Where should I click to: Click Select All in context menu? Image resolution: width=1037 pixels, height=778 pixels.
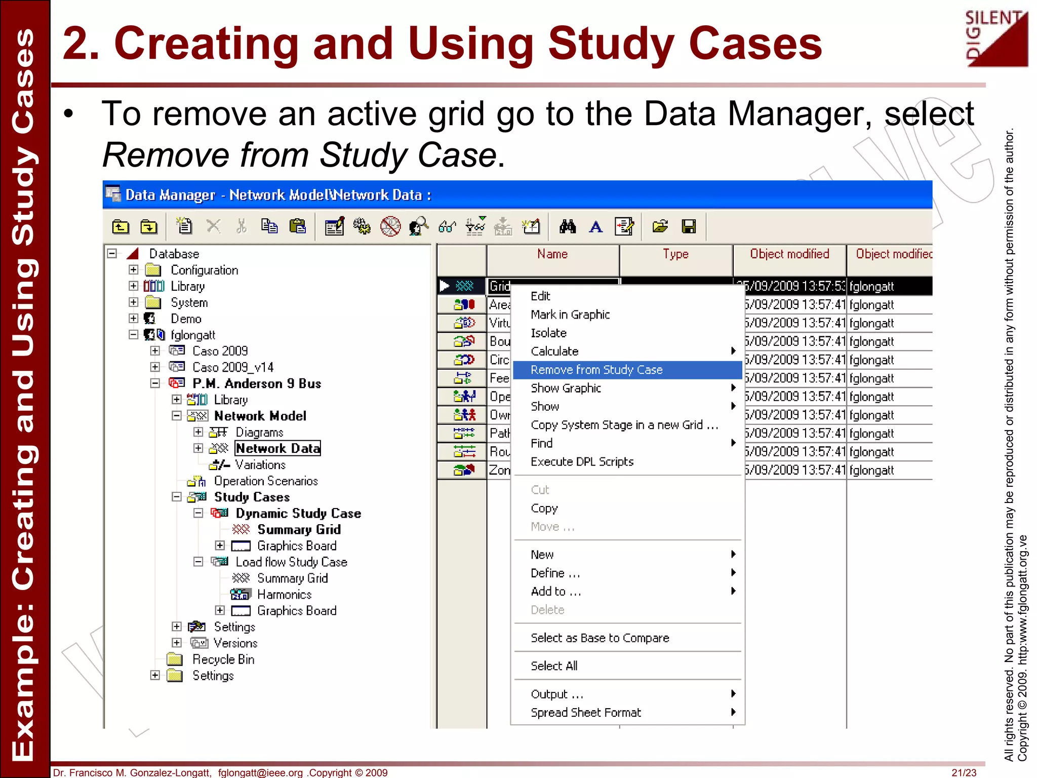pyautogui.click(x=554, y=666)
